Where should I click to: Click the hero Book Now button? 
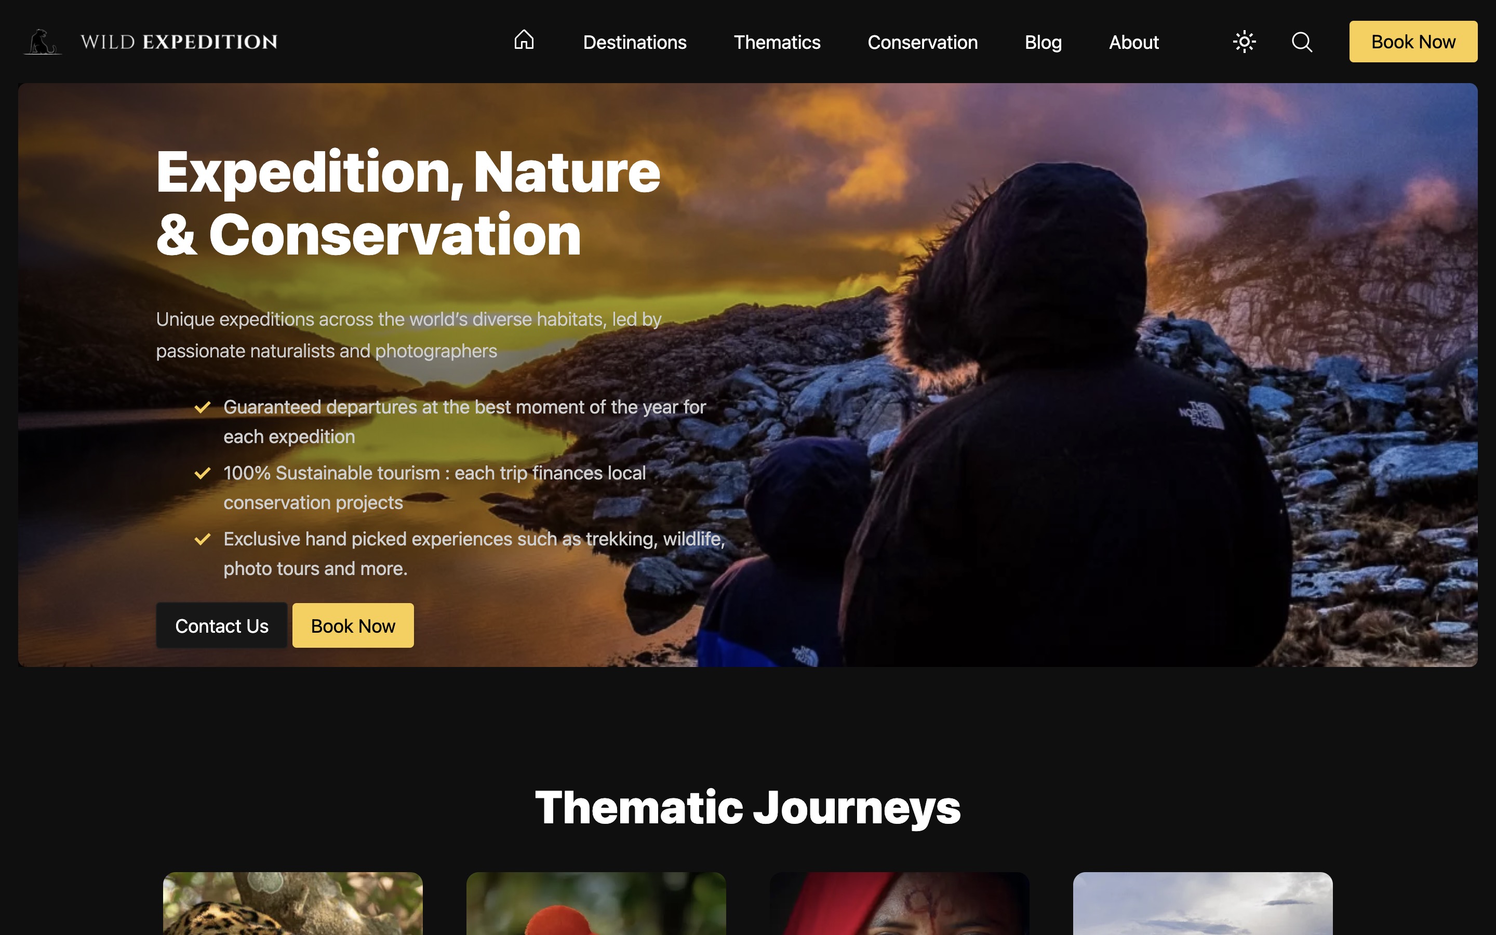point(353,625)
